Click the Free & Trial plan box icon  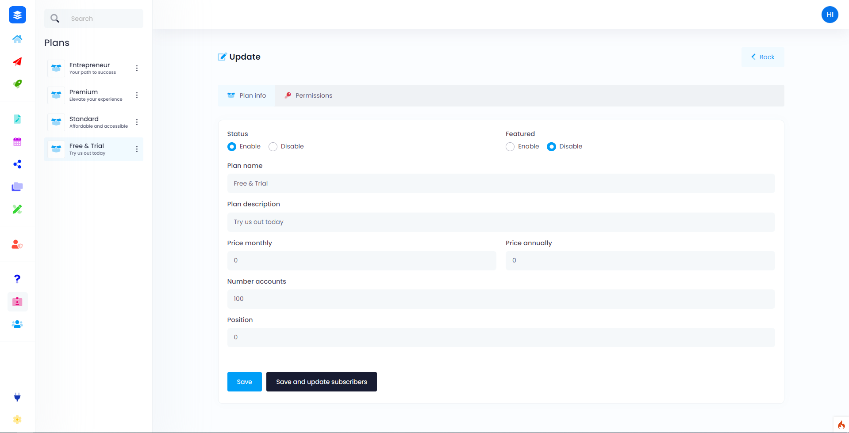point(56,149)
